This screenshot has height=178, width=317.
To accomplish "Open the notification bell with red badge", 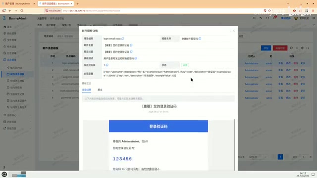I will [x=274, y=18].
